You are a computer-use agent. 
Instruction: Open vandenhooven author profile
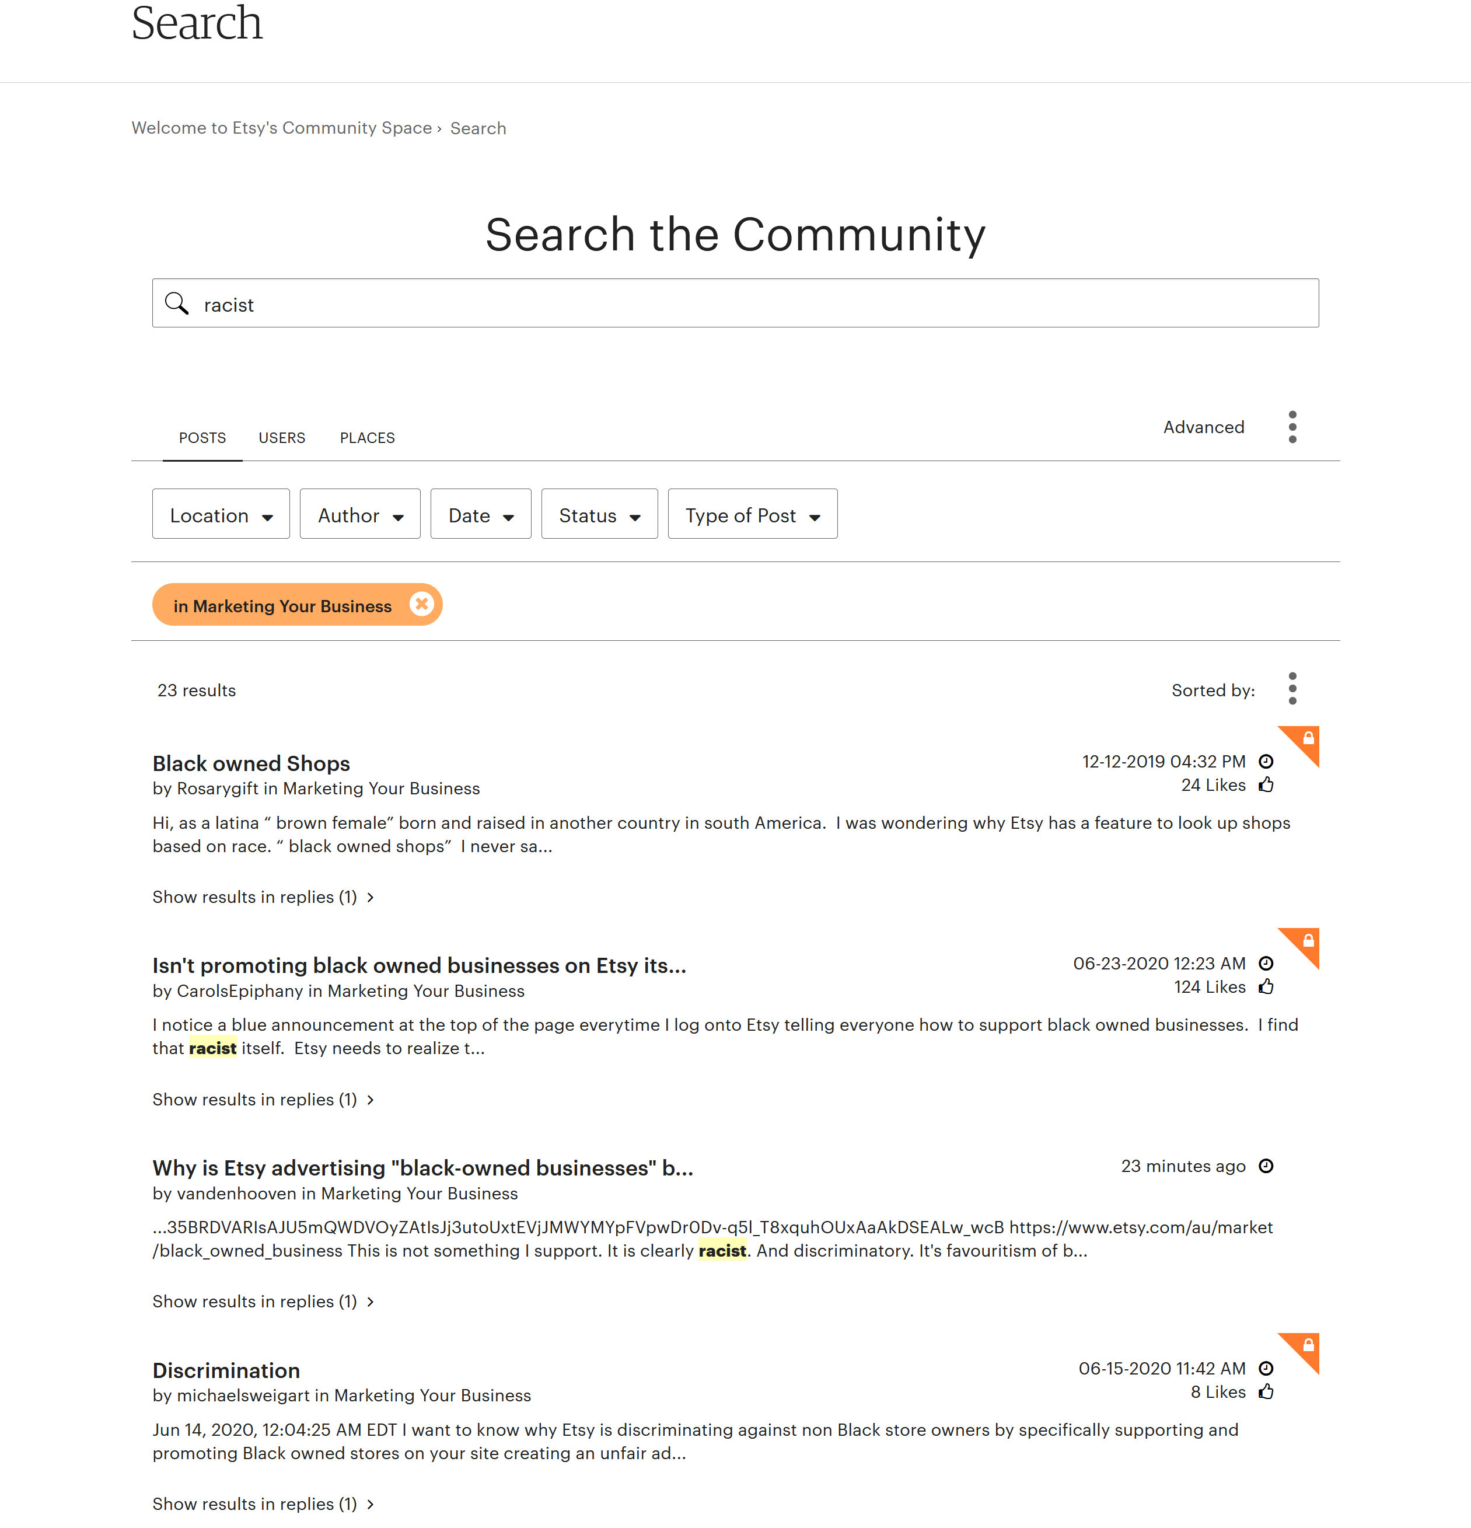click(237, 1194)
